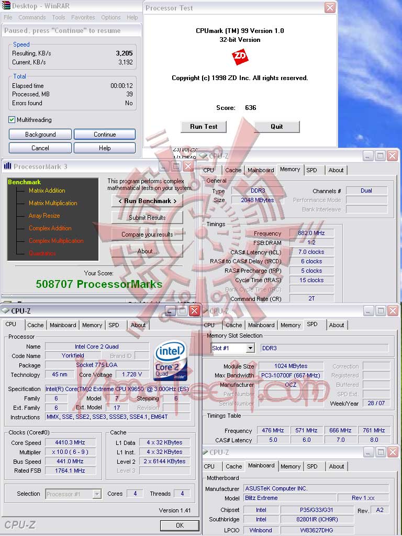The height and width of the screenshot is (536, 402).
Task: Switch to Memory tab in the CPU-Z Mainboard window
Action: click(x=291, y=466)
